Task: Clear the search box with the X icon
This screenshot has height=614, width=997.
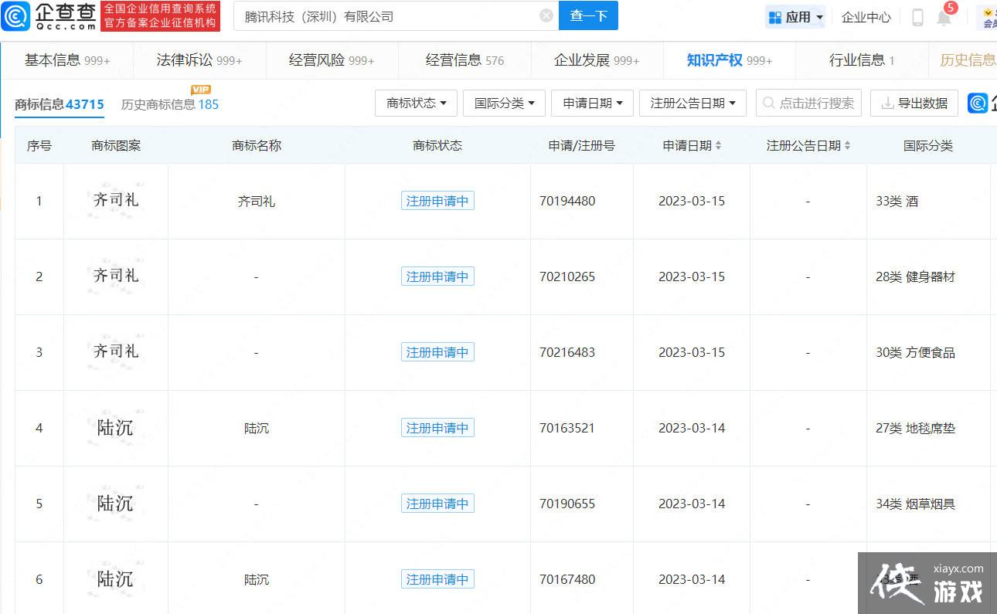Action: (x=546, y=15)
